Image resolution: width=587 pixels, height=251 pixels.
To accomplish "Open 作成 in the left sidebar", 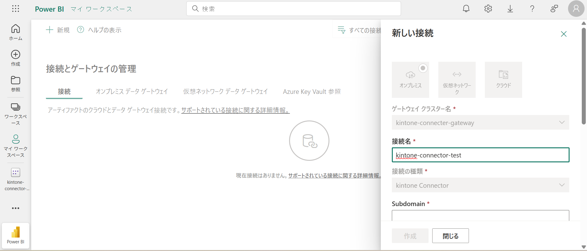I will 16,58.
